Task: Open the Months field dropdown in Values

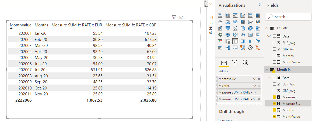Action: (254, 86)
